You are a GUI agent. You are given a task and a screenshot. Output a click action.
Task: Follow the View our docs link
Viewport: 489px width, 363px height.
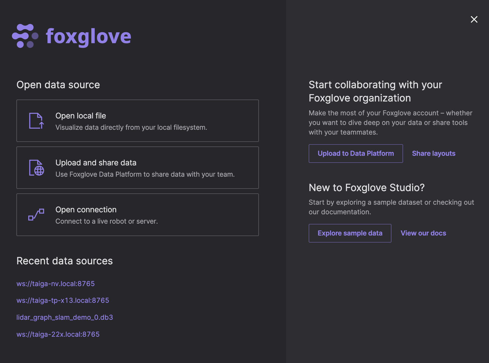pos(423,233)
